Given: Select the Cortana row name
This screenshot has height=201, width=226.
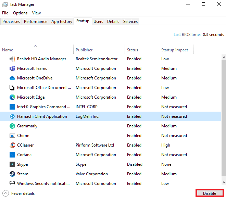Looking at the screenshot, I should point(24,155).
